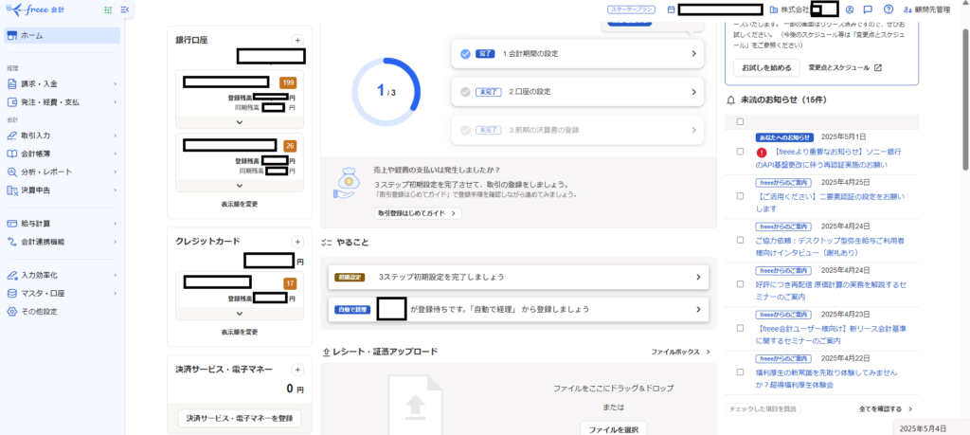Open the ファイルボックス link
Screen dimensions: 970x435
pos(680,353)
